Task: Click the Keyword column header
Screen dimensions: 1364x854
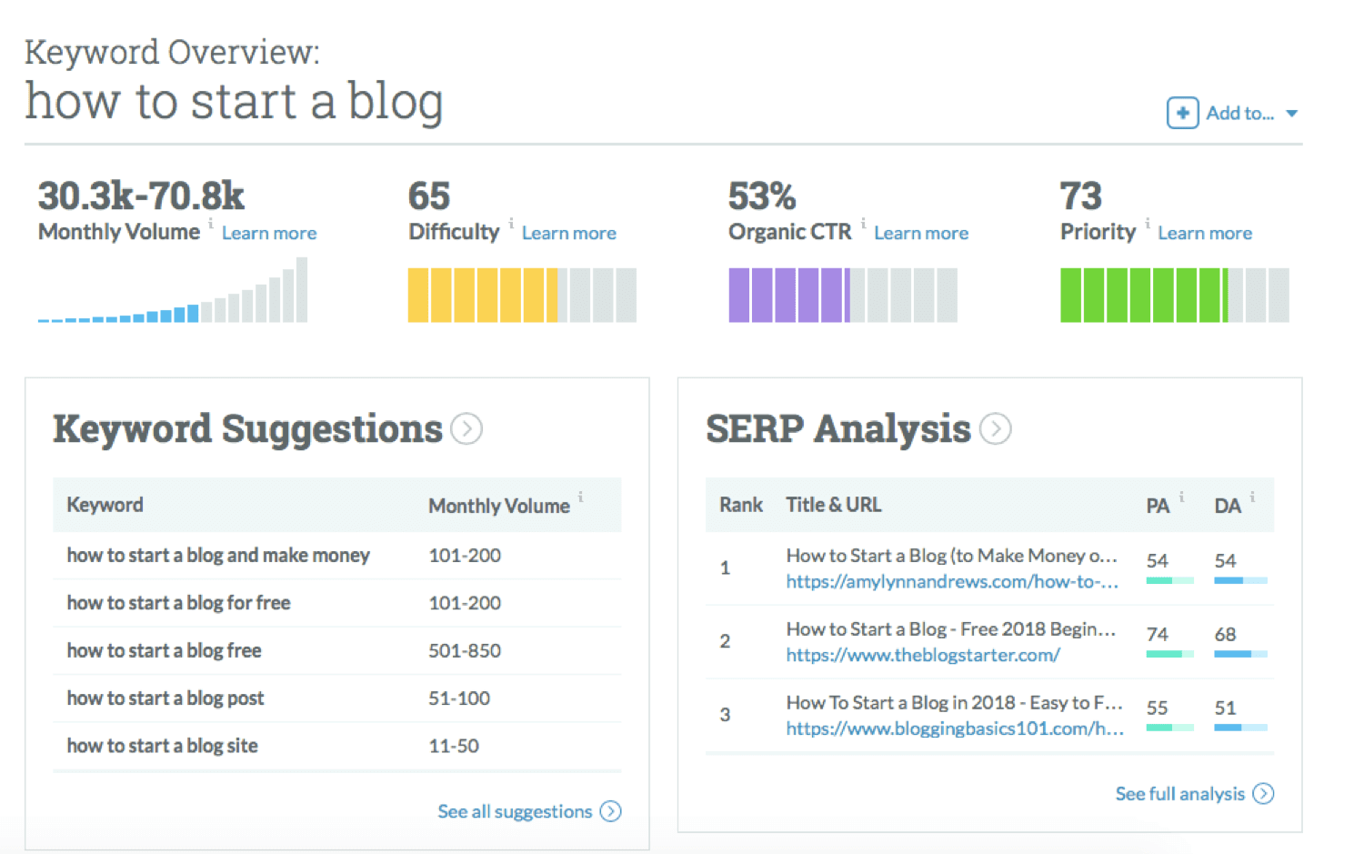Action: 105,505
